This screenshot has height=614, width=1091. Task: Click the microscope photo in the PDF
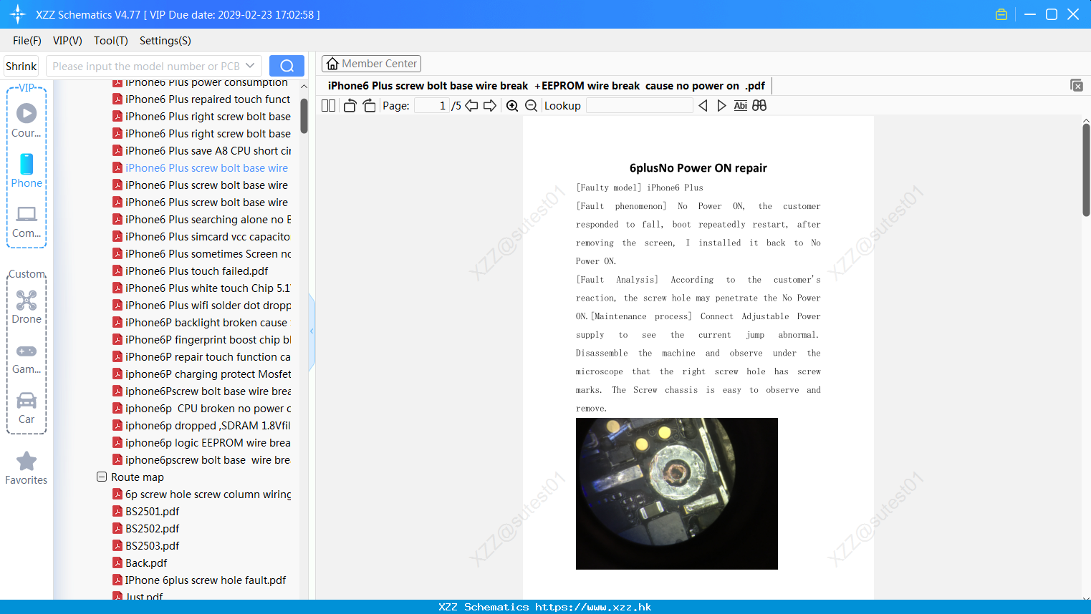(677, 494)
